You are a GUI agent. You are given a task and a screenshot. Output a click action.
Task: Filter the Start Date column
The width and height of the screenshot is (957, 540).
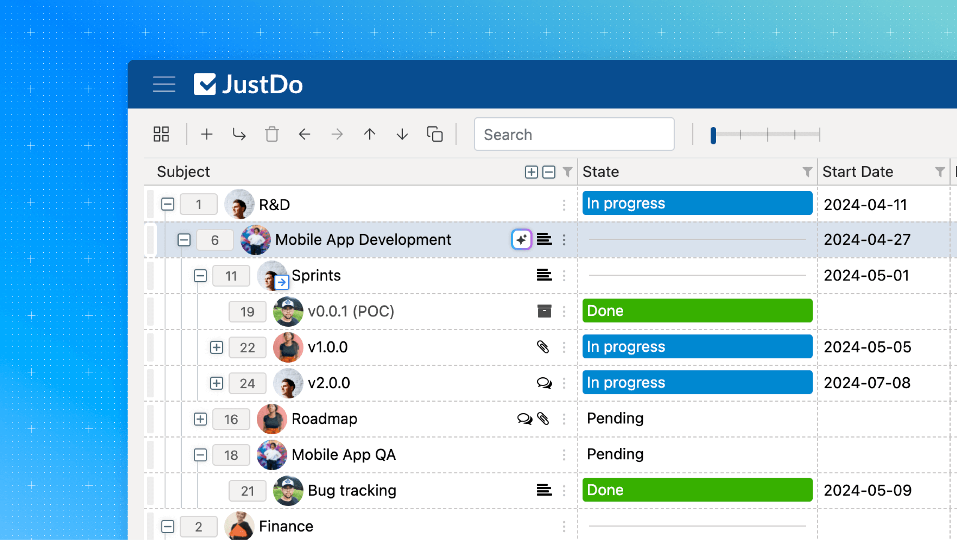pos(940,172)
